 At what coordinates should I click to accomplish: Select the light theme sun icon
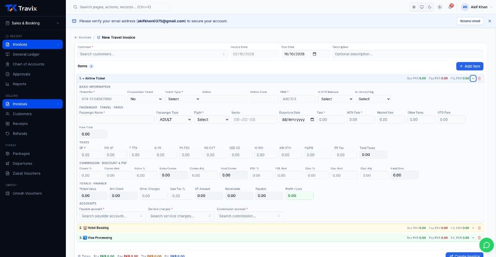(x=414, y=7)
